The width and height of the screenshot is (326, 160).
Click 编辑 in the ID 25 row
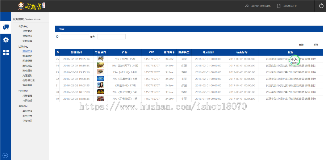pos(307,59)
